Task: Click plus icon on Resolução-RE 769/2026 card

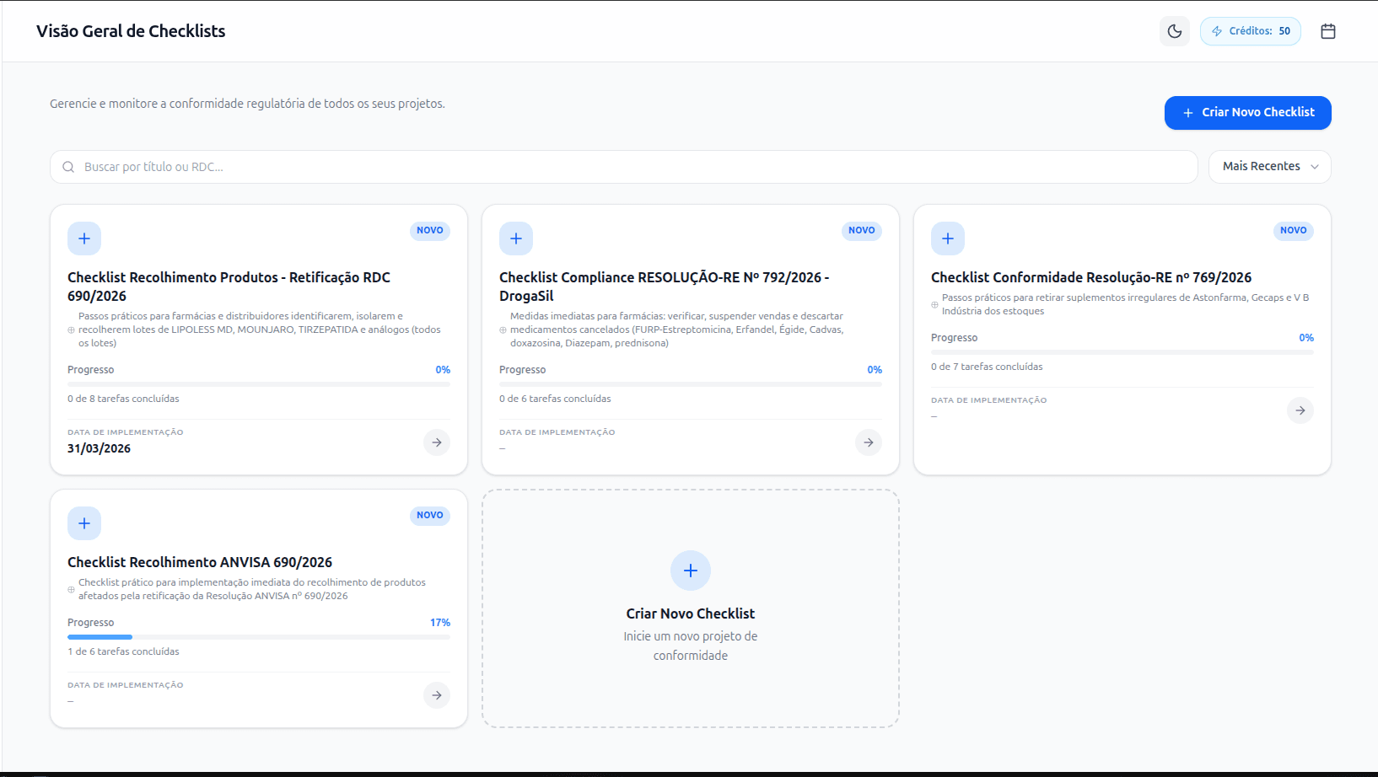Action: [948, 238]
